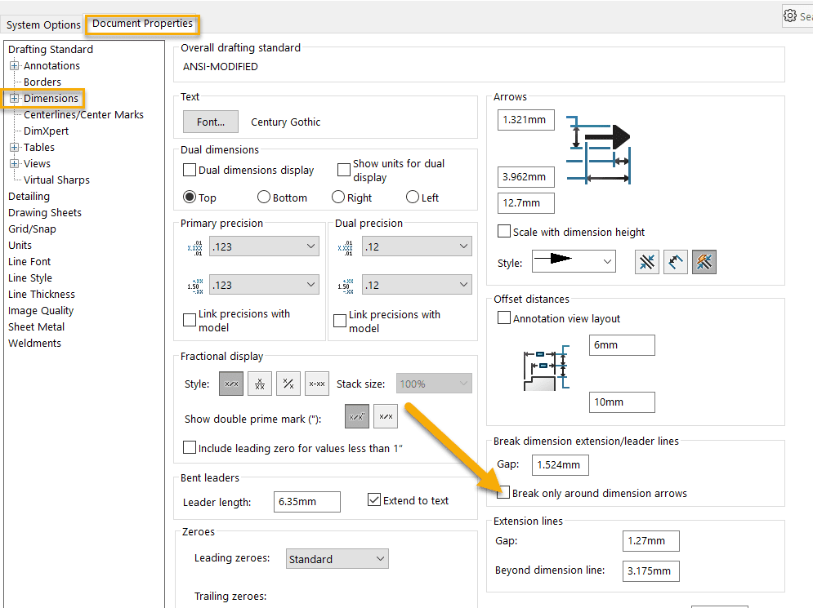Viewport: 813px width, 608px height.
Task: Select the stacked fraction style
Action: click(260, 384)
